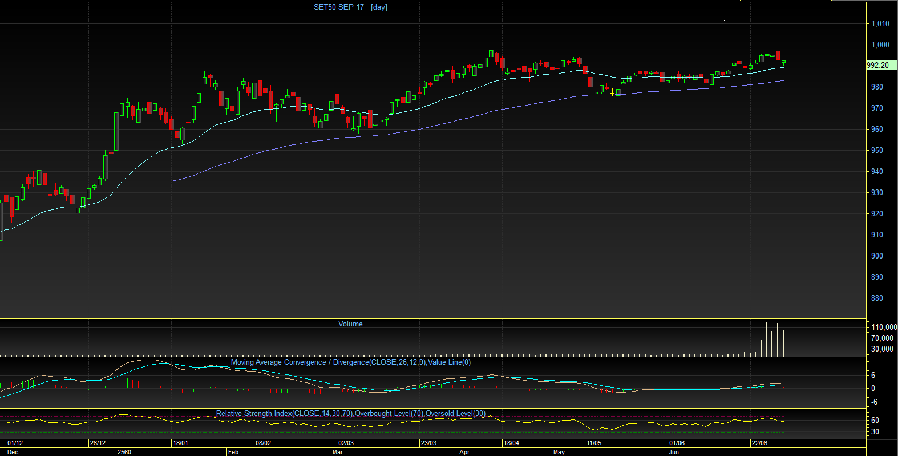Select the MACD axis value -6
Image resolution: width=898 pixels, height=456 pixels.
[x=873, y=402]
